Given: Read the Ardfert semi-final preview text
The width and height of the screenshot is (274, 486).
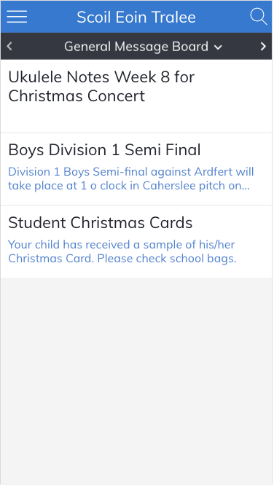Looking at the screenshot, I should point(130,179).
